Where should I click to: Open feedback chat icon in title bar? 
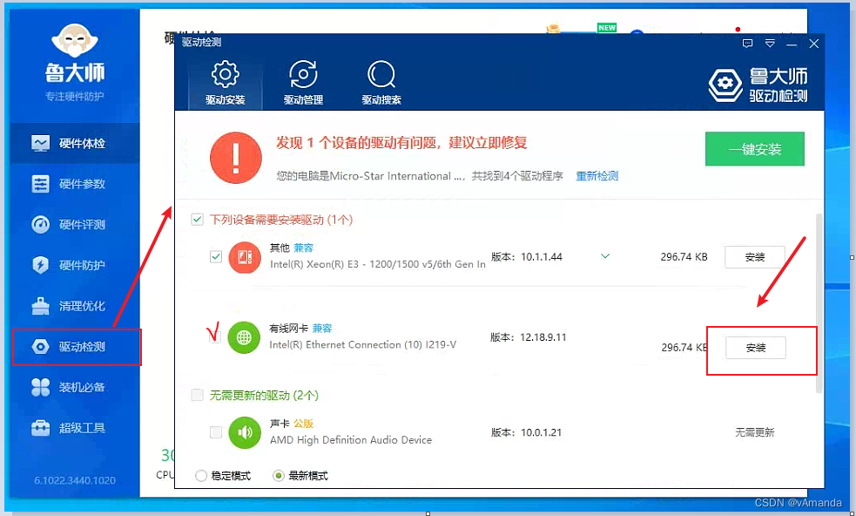(x=747, y=44)
